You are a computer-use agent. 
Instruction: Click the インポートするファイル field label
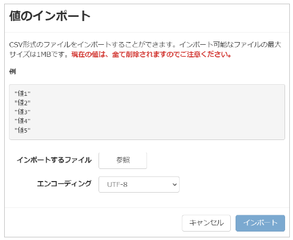click(54, 160)
